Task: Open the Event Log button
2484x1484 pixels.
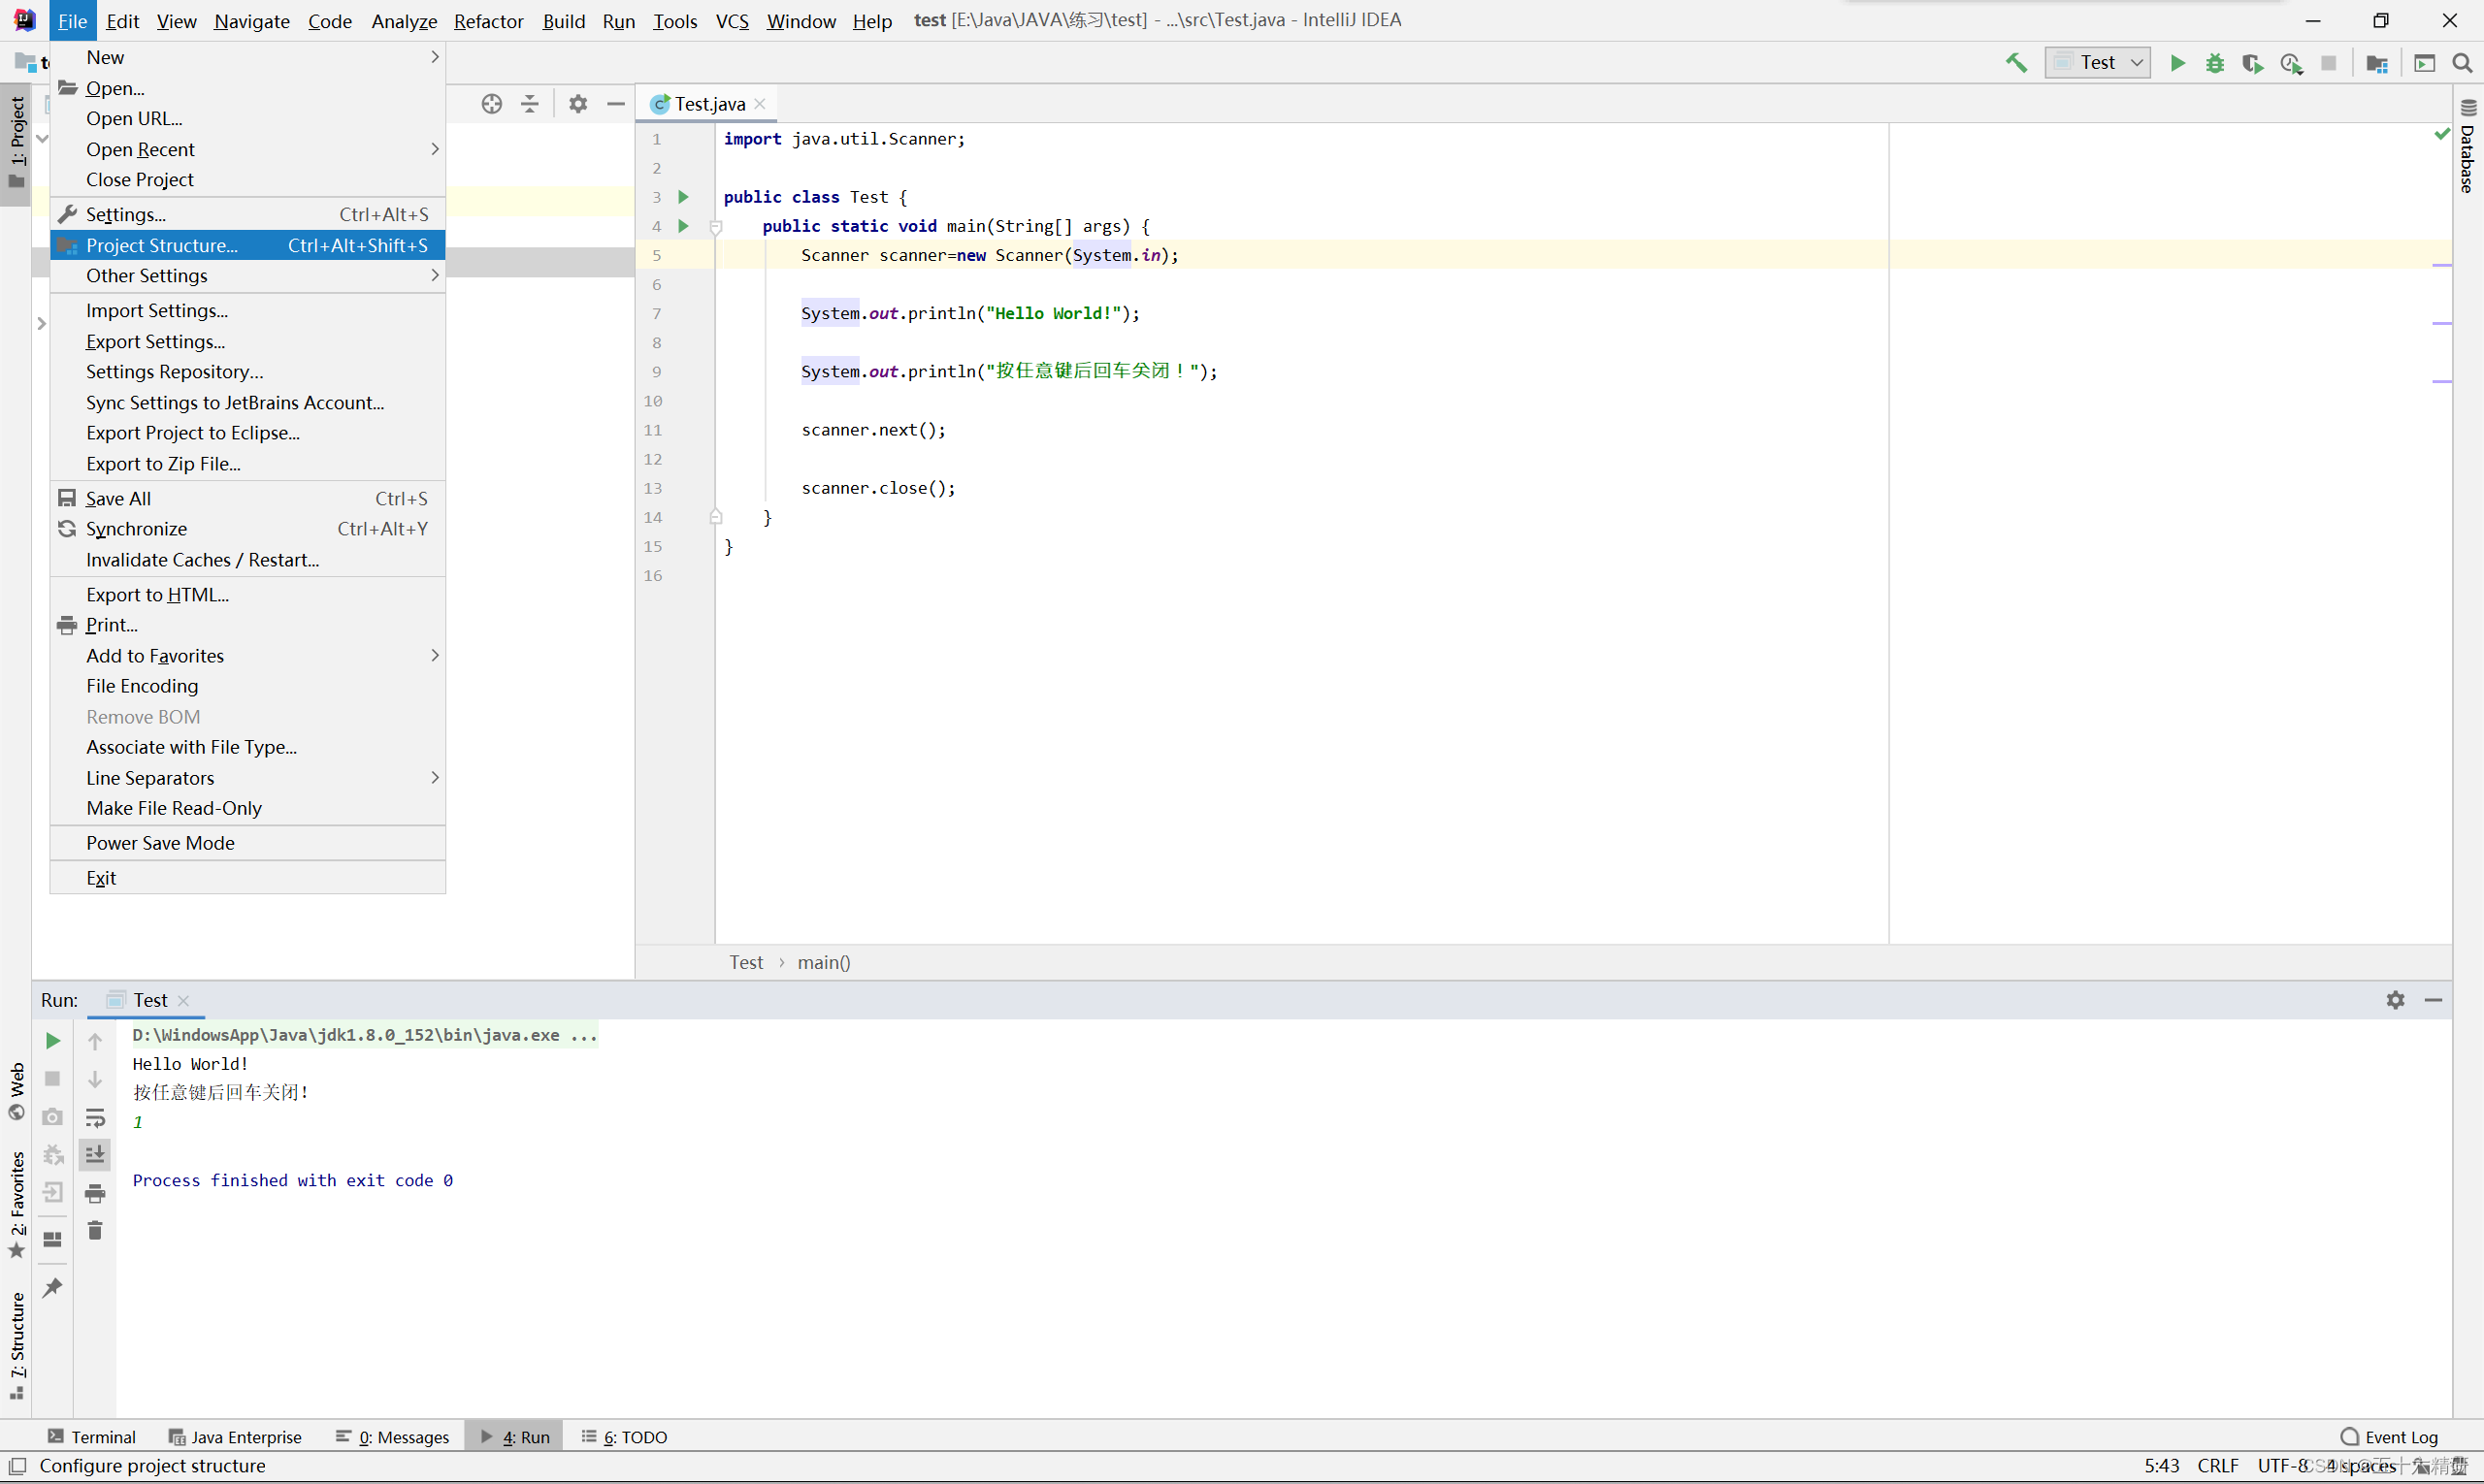Action: pos(2390,1436)
